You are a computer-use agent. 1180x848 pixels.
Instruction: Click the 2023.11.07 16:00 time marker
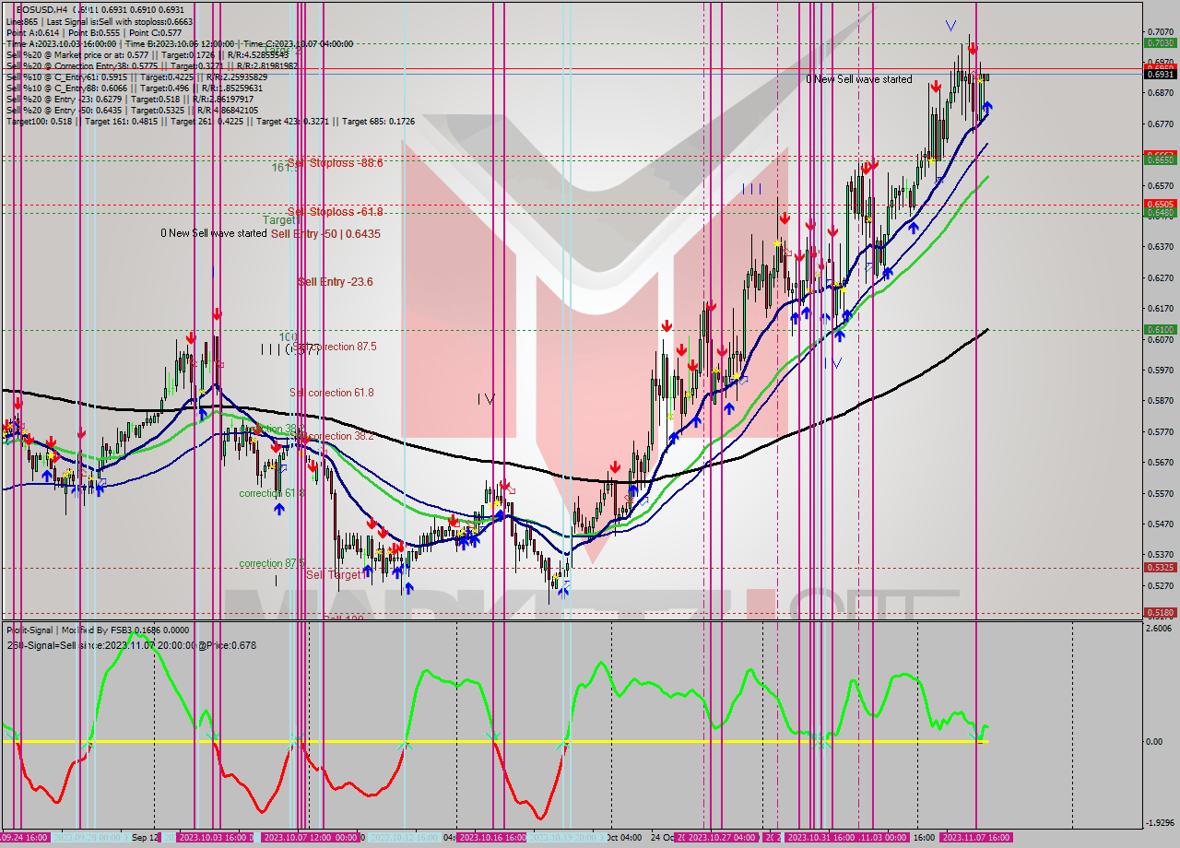pos(974,838)
